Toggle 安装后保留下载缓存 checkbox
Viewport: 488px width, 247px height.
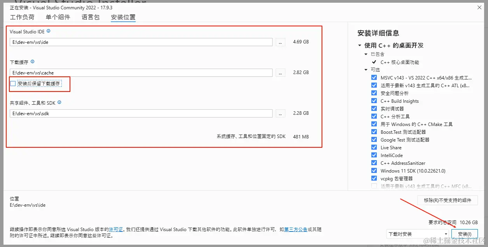tap(13, 84)
